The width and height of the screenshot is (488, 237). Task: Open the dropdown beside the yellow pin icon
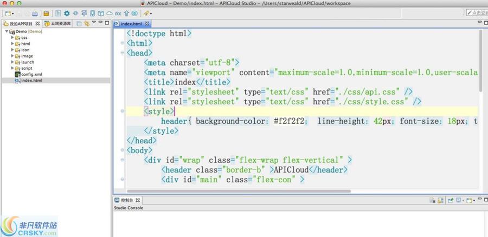pos(151,14)
